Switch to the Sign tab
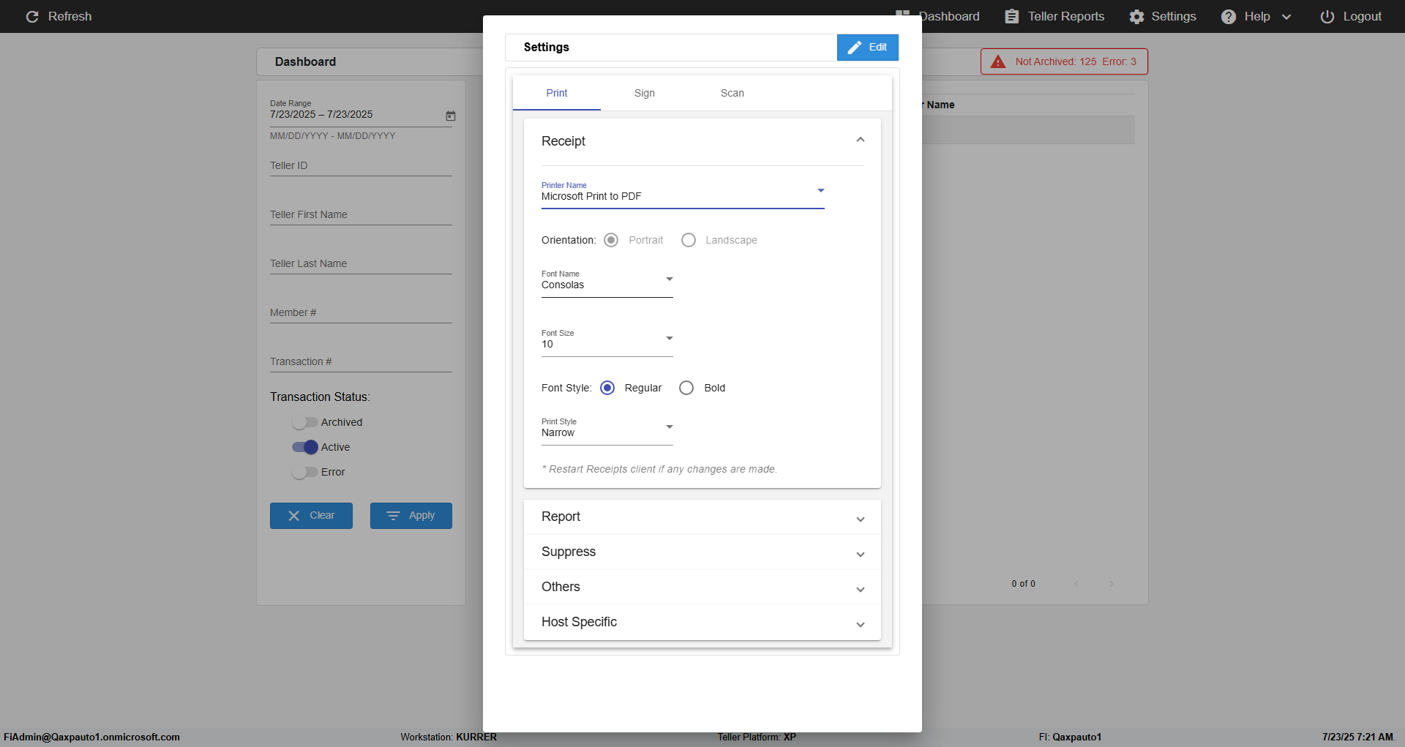Screen dimensions: 1405x747 (x=645, y=93)
